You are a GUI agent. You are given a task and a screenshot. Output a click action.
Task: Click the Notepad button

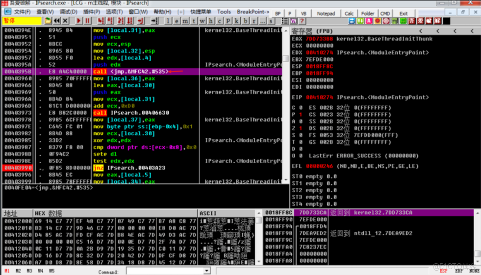click(326, 14)
